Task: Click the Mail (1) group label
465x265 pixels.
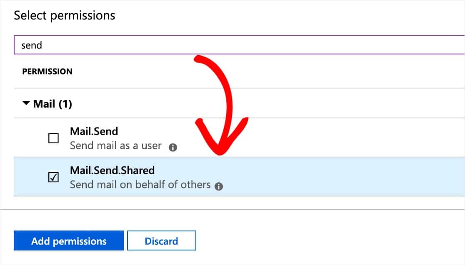Action: [52, 104]
